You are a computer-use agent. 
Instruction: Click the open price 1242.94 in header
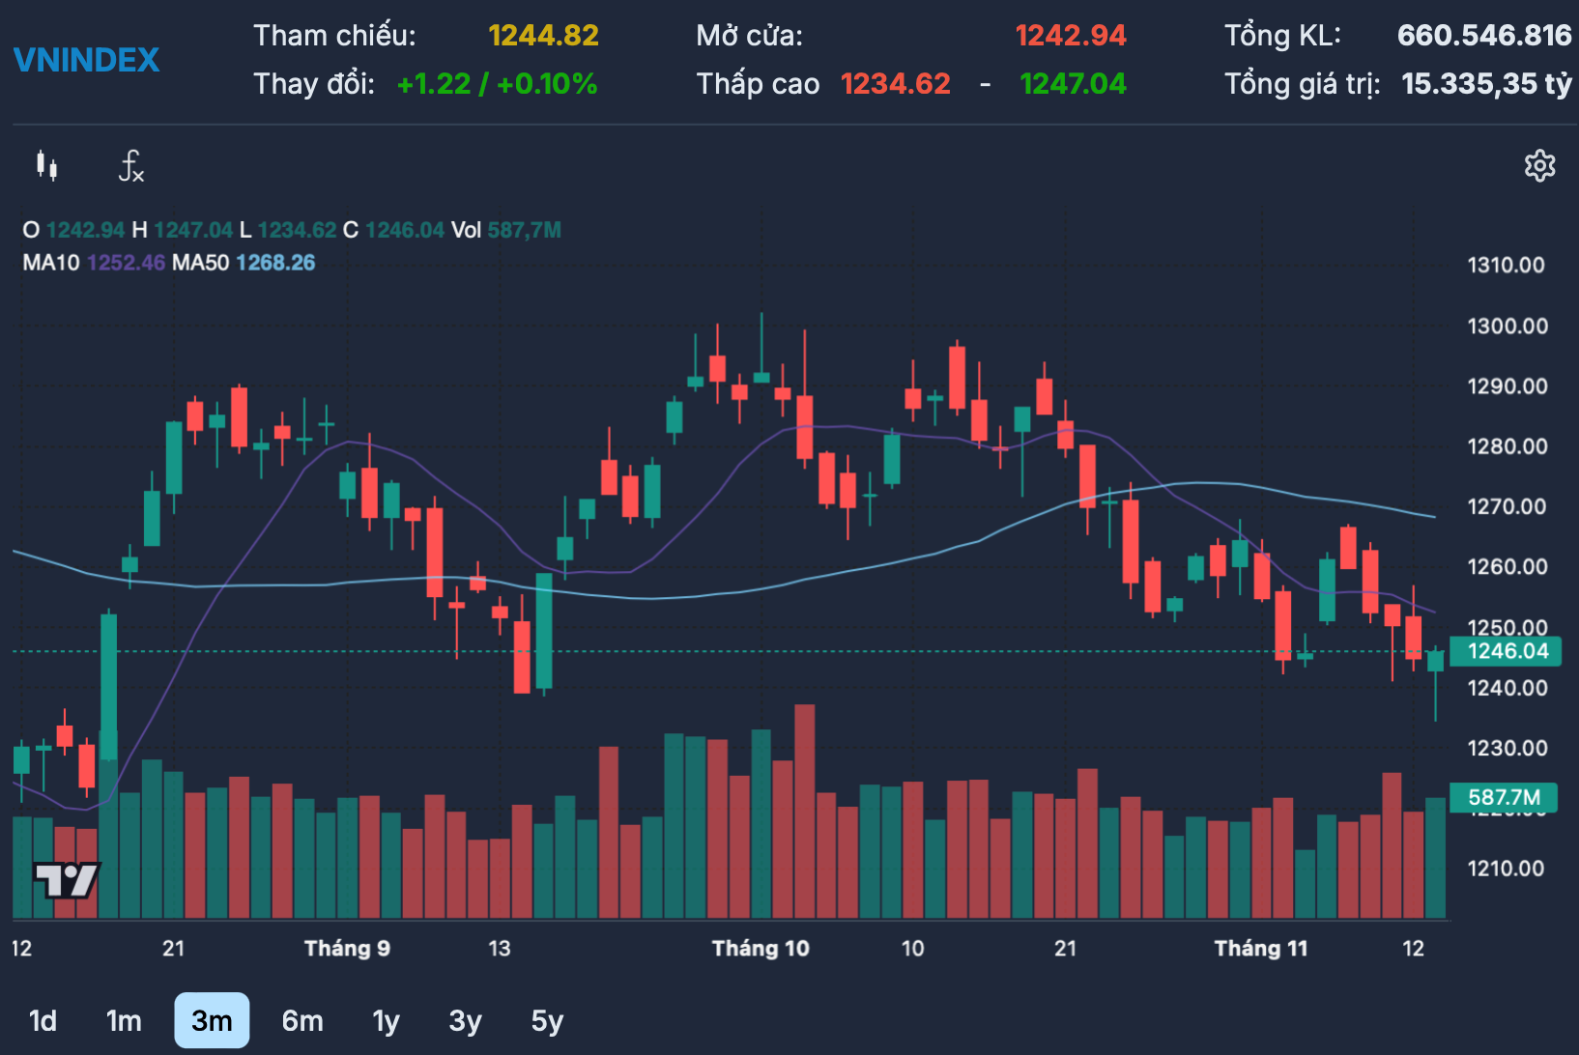[1071, 36]
